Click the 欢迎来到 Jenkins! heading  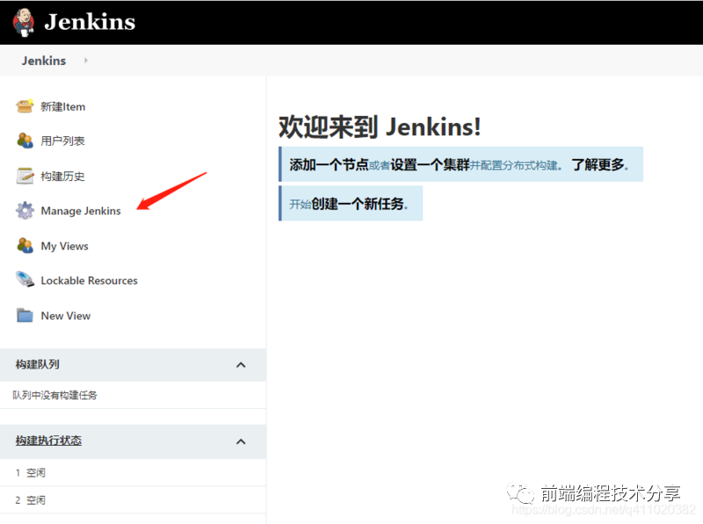point(380,126)
